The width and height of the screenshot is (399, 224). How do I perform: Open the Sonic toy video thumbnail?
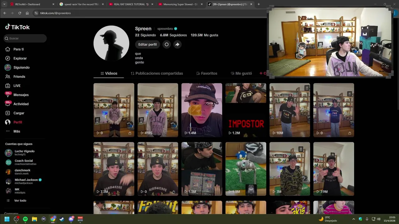246,169
